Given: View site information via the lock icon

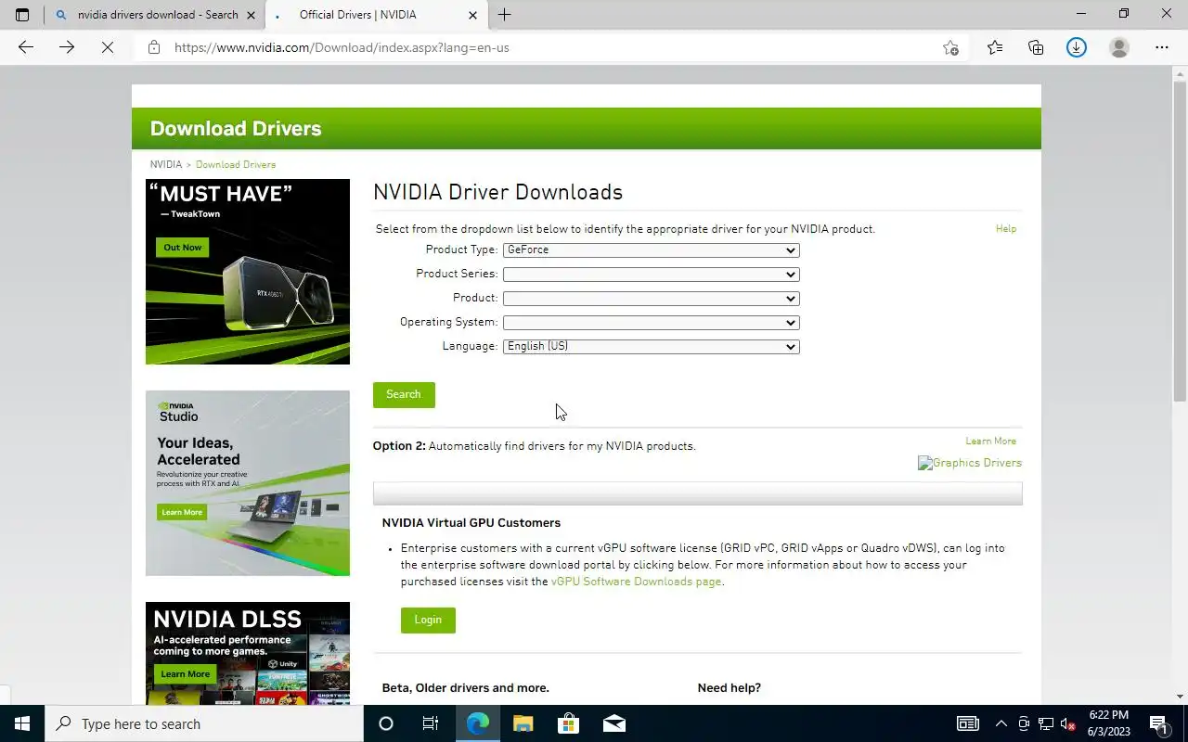Looking at the screenshot, I should [154, 47].
